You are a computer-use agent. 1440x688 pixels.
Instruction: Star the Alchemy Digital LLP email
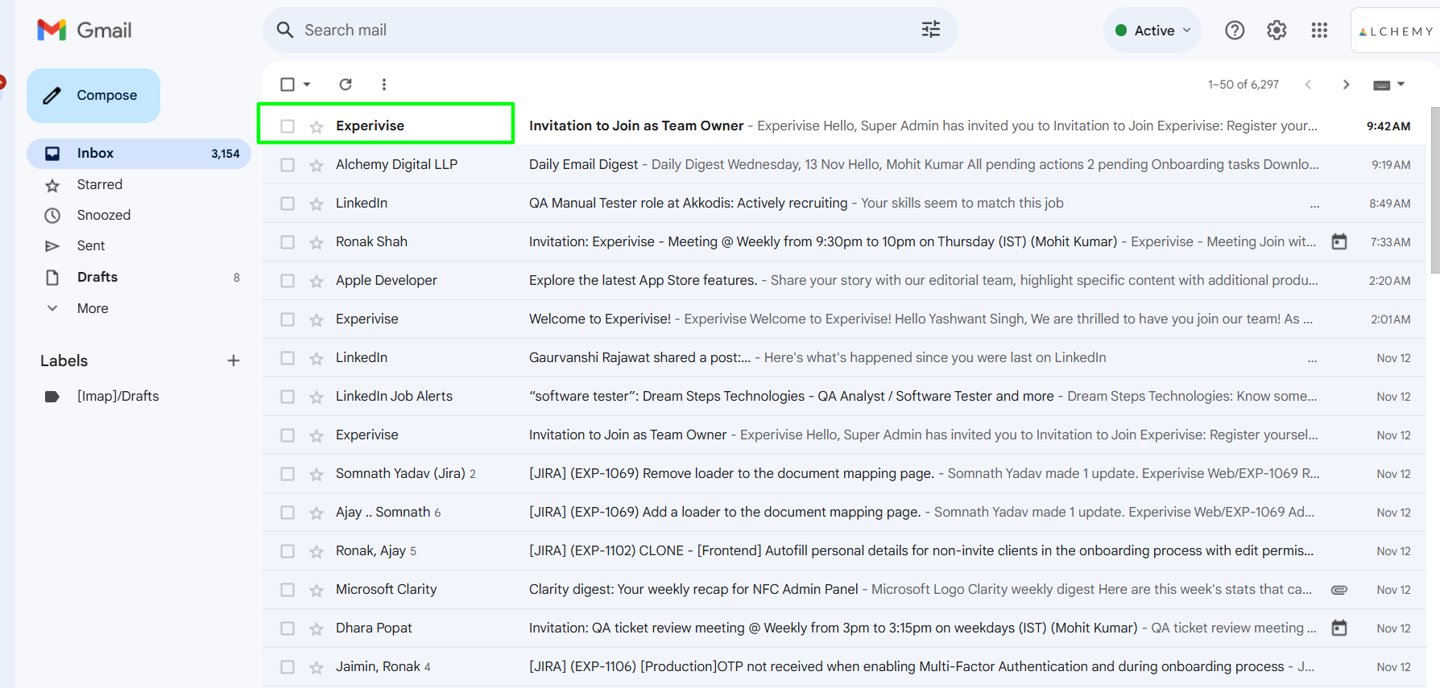(x=317, y=165)
